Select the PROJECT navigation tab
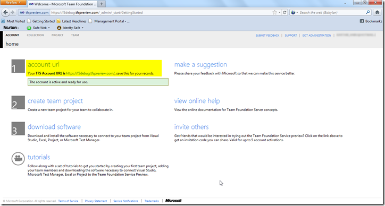The image size is (385, 206). [57, 35]
